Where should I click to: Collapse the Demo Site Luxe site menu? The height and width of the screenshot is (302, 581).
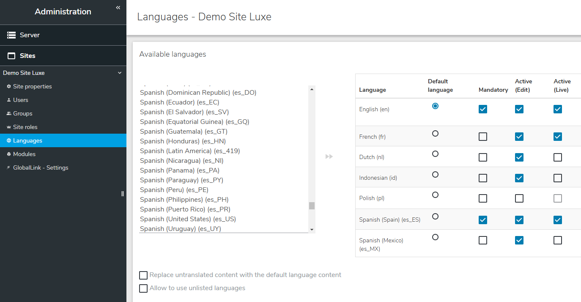click(119, 72)
